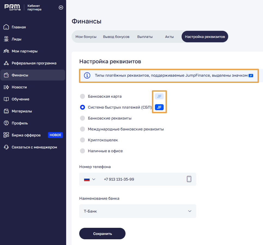Click the Главная home icon

6,27
